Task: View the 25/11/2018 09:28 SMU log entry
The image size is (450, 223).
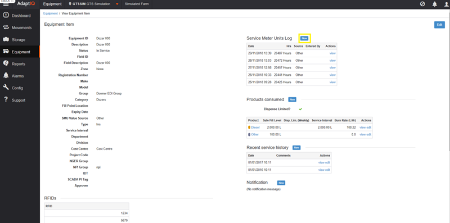Action: pos(332,82)
